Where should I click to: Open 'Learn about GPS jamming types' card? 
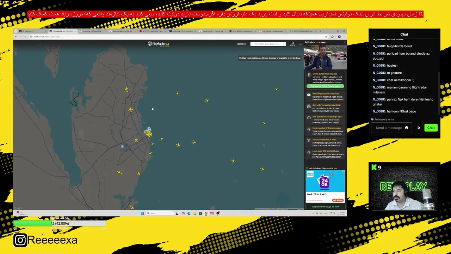coord(325,154)
